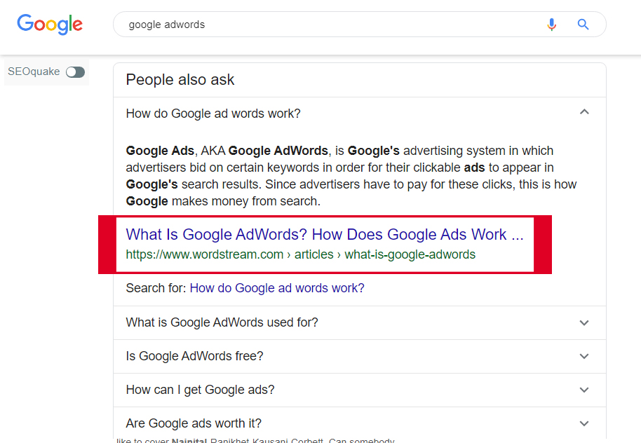Follow 'Search for: How do Google ad words work?' link
This screenshot has width=641, height=443.
point(277,288)
